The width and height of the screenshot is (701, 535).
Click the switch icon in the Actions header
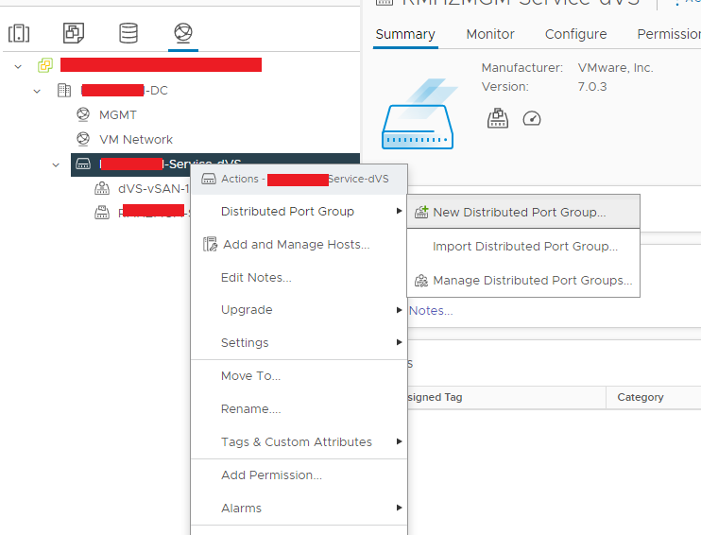tap(209, 179)
